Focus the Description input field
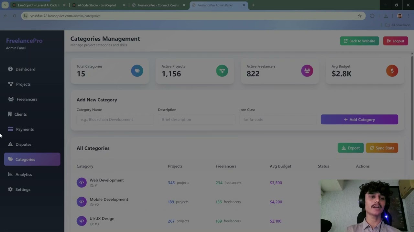This screenshot has height=232, width=414. 197,120
